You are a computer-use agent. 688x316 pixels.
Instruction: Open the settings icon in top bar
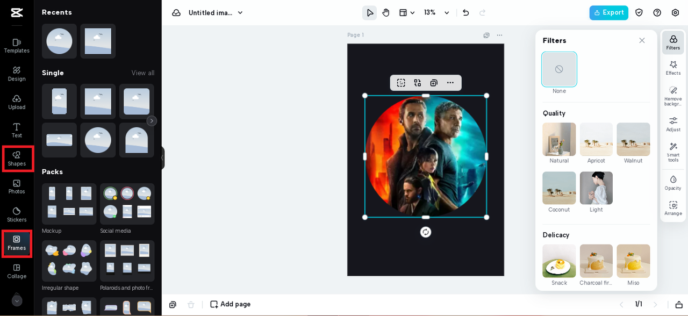[675, 13]
